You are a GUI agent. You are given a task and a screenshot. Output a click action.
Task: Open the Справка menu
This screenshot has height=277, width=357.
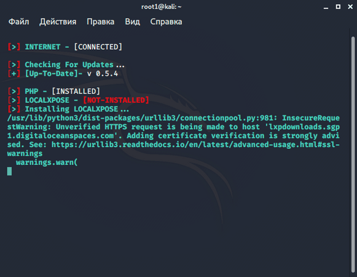coord(166,22)
